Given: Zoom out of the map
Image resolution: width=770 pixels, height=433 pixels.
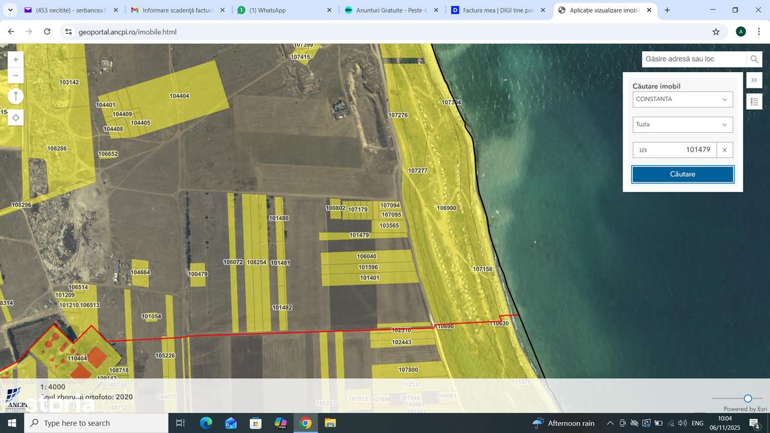Looking at the screenshot, I should [16, 76].
